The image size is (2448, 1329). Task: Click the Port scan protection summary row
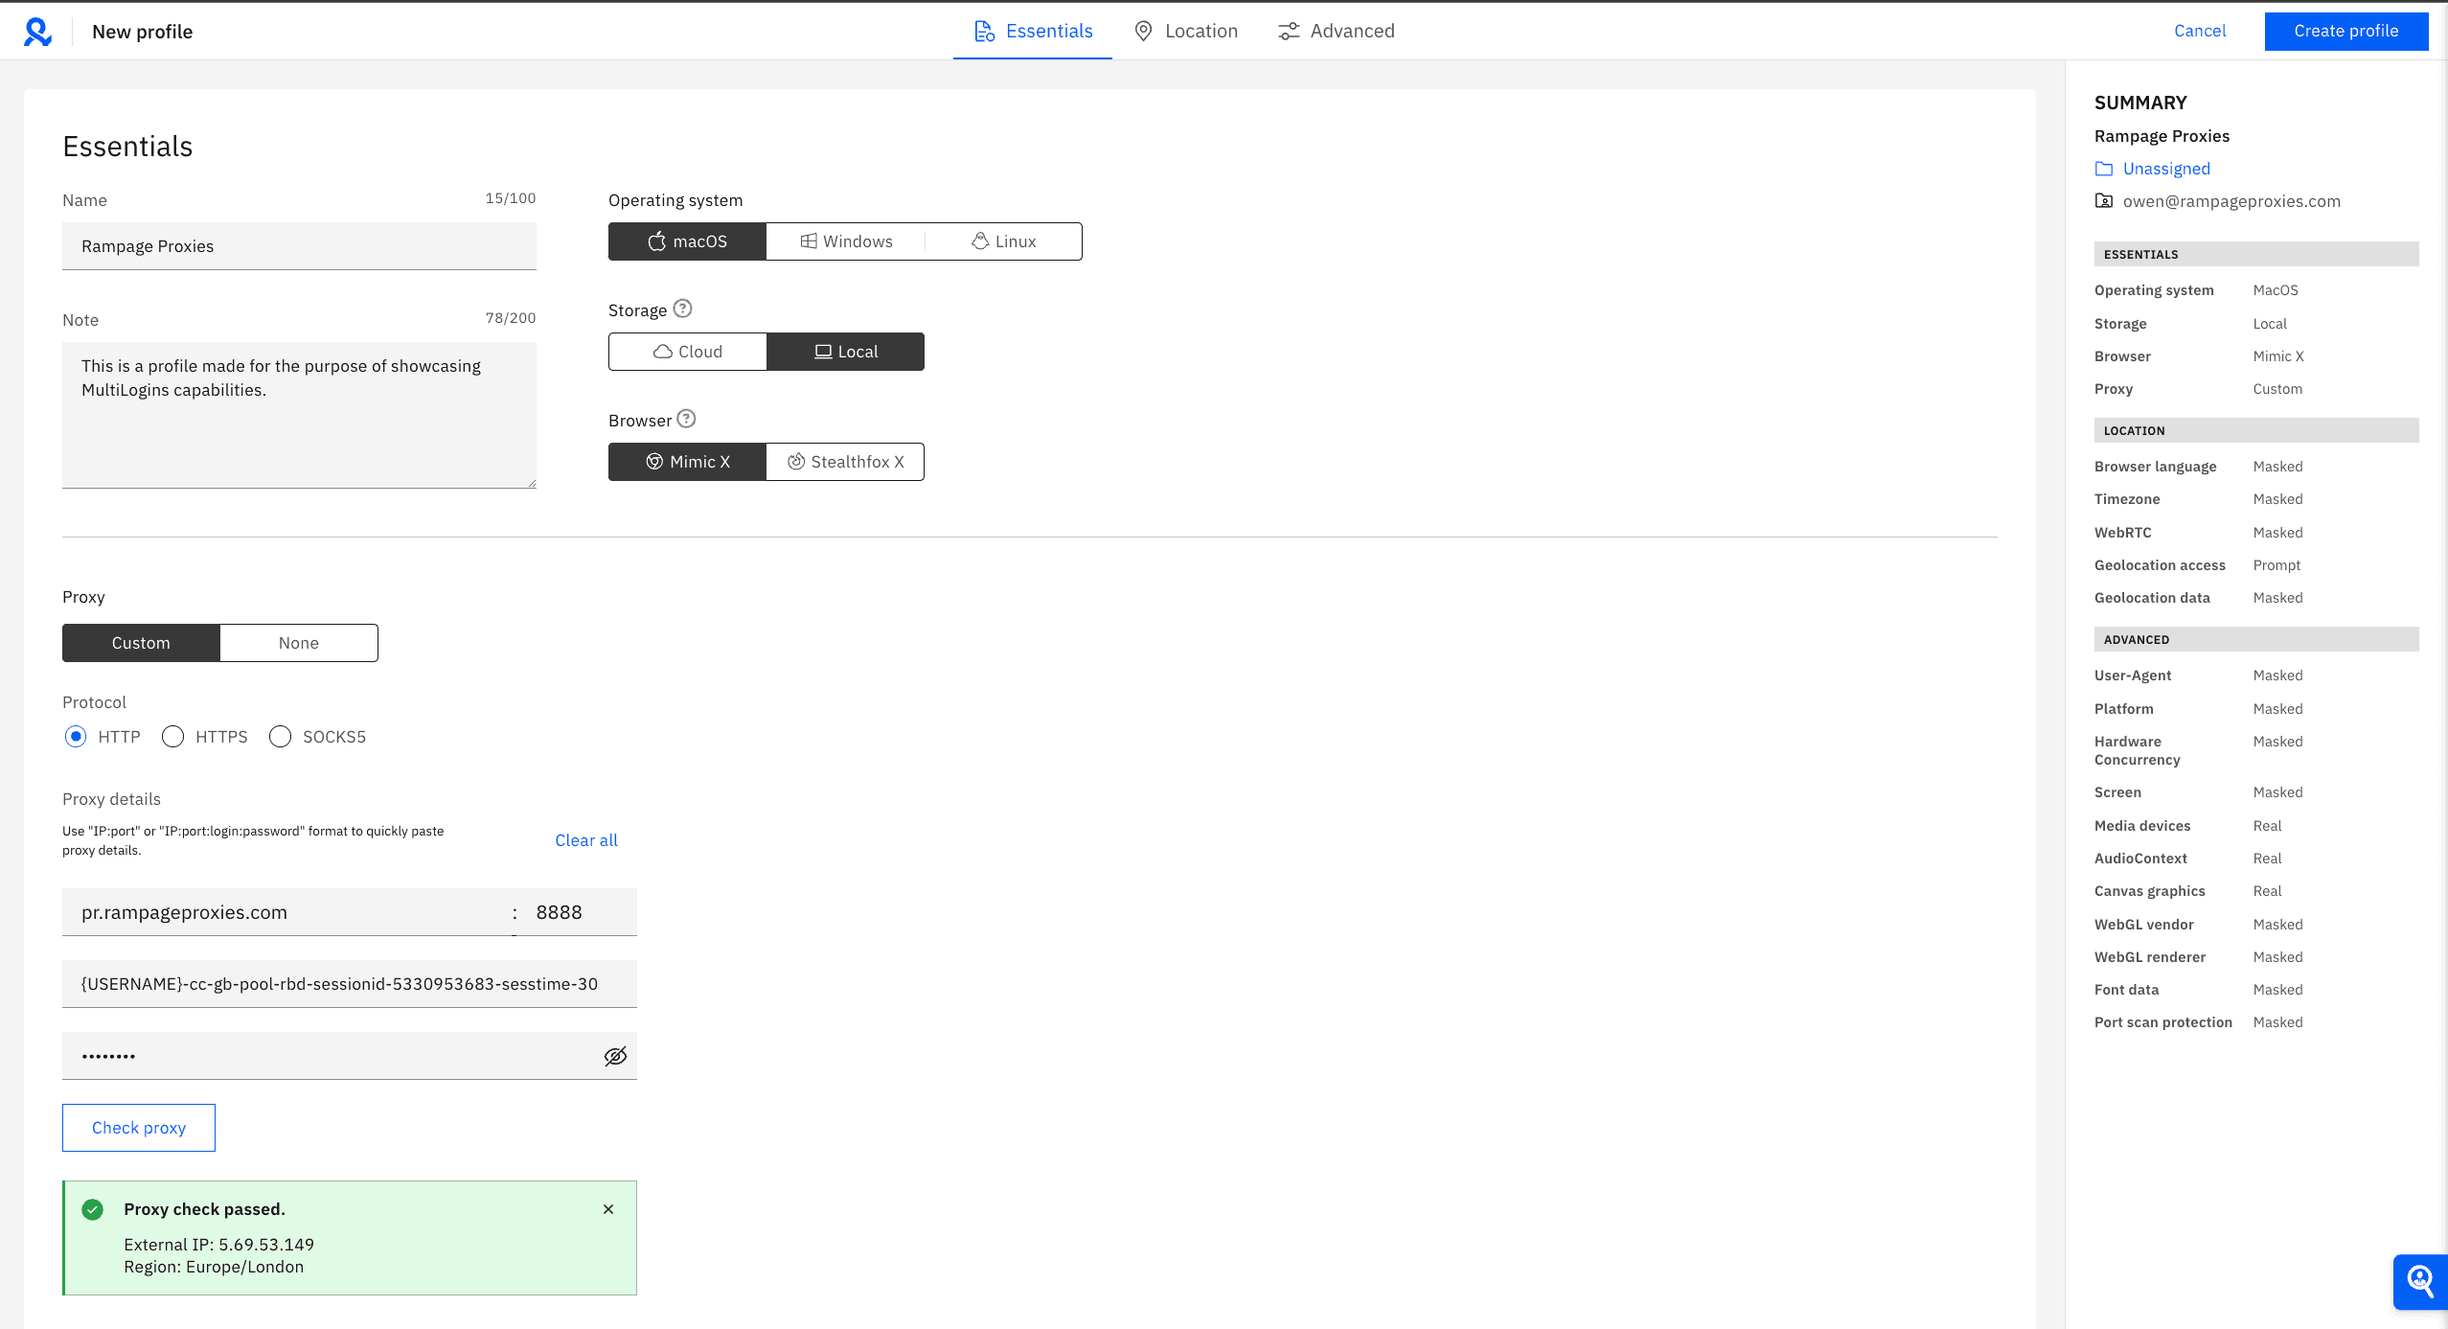coord(2256,1022)
